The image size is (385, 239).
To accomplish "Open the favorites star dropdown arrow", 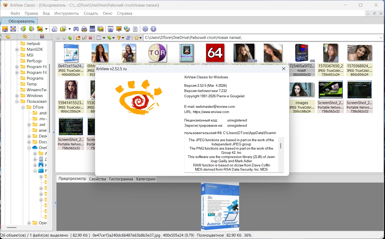I will pyautogui.click(x=140, y=38).
